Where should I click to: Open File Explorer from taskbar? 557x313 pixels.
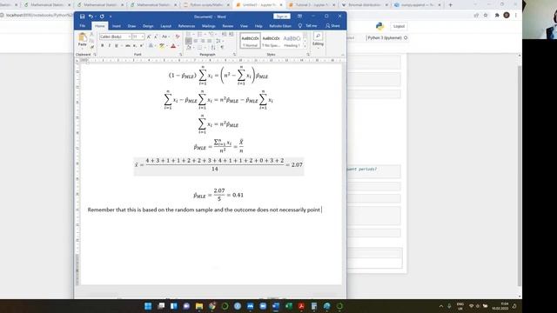(199, 306)
